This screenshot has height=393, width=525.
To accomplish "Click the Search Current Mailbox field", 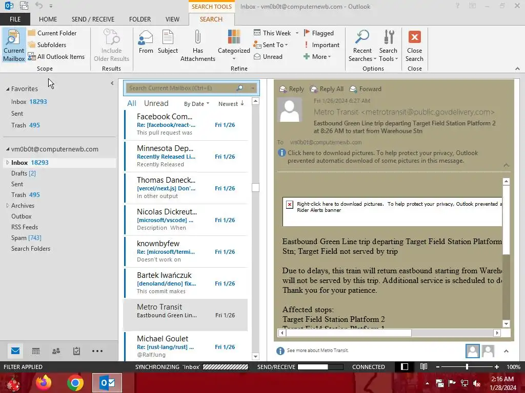I will click(181, 88).
